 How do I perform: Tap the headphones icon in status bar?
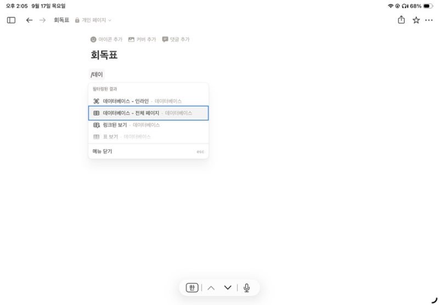click(x=405, y=6)
